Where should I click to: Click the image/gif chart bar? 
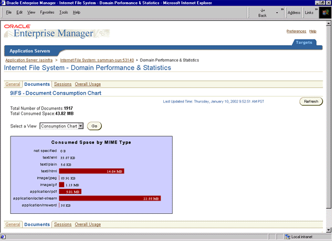point(61,184)
